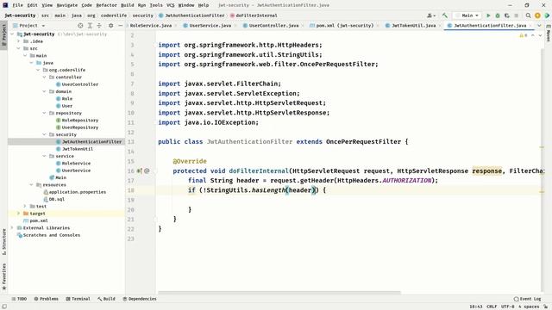
Task: Open Terminal tool window
Action: click(78, 299)
